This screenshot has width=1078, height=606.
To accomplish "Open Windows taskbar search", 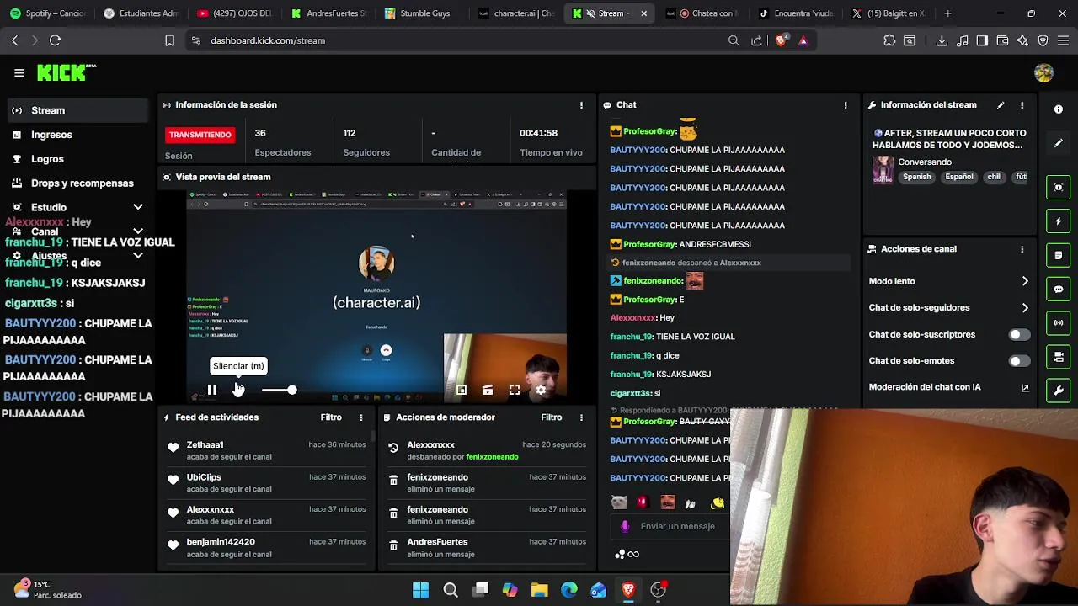I will click(451, 590).
